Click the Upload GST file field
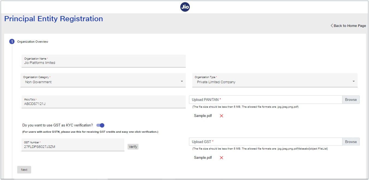369x180 pixels. point(265,142)
